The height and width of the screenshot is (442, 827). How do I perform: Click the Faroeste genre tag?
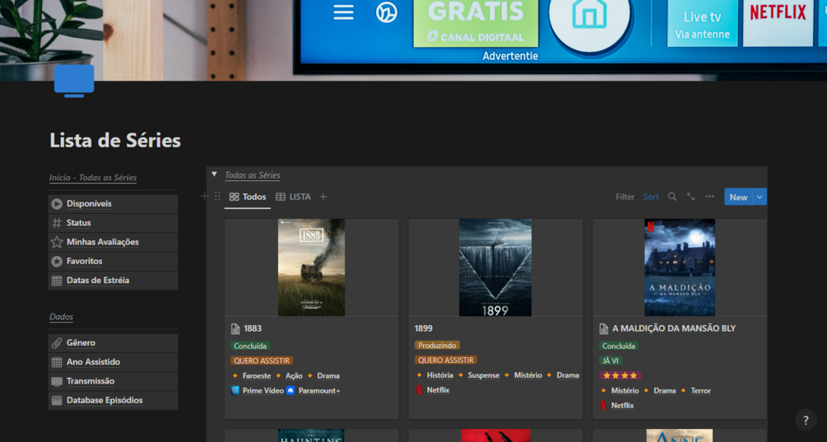pos(256,375)
